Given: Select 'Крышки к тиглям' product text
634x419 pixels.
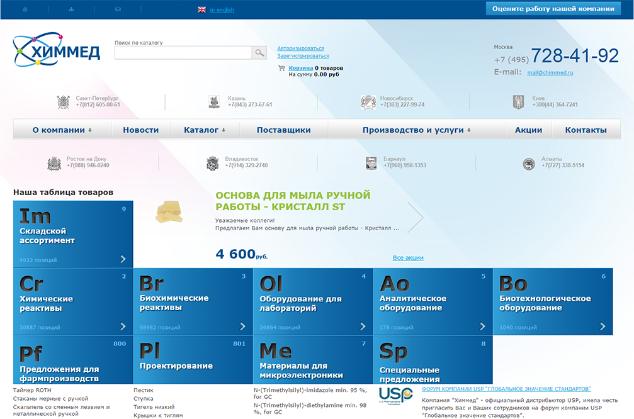Looking at the screenshot, I should tap(158, 415).
